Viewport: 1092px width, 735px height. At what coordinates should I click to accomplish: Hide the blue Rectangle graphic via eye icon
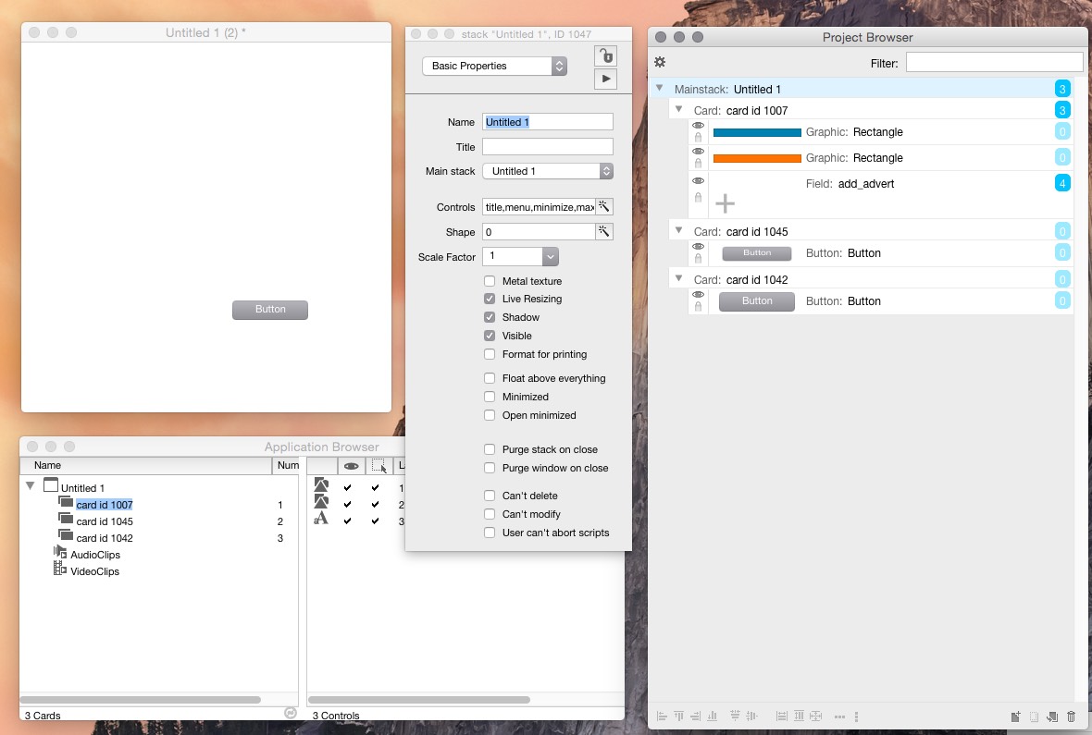[699, 126]
